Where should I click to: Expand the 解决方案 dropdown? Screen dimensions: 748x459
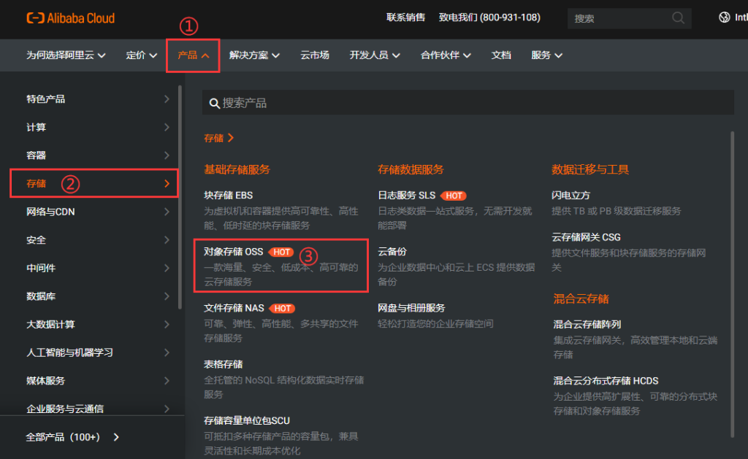pyautogui.click(x=254, y=55)
